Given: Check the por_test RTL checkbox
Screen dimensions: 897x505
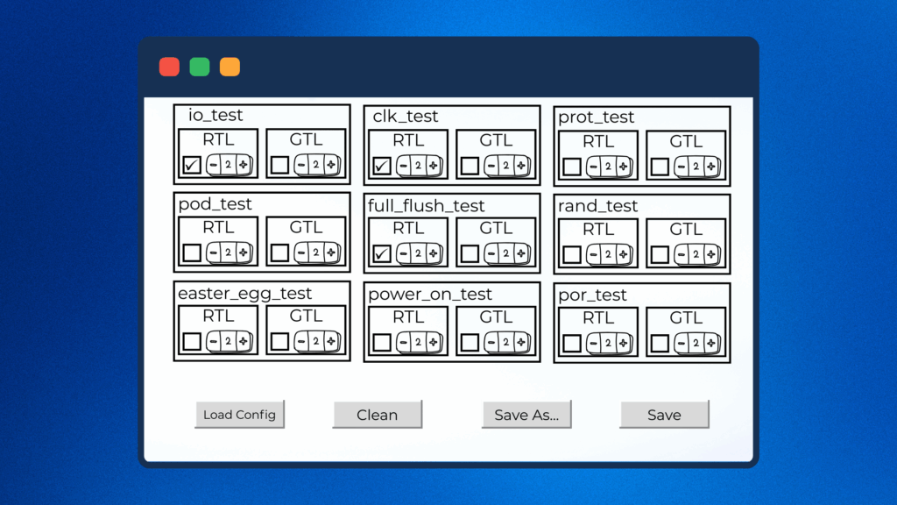Looking at the screenshot, I should click(572, 343).
